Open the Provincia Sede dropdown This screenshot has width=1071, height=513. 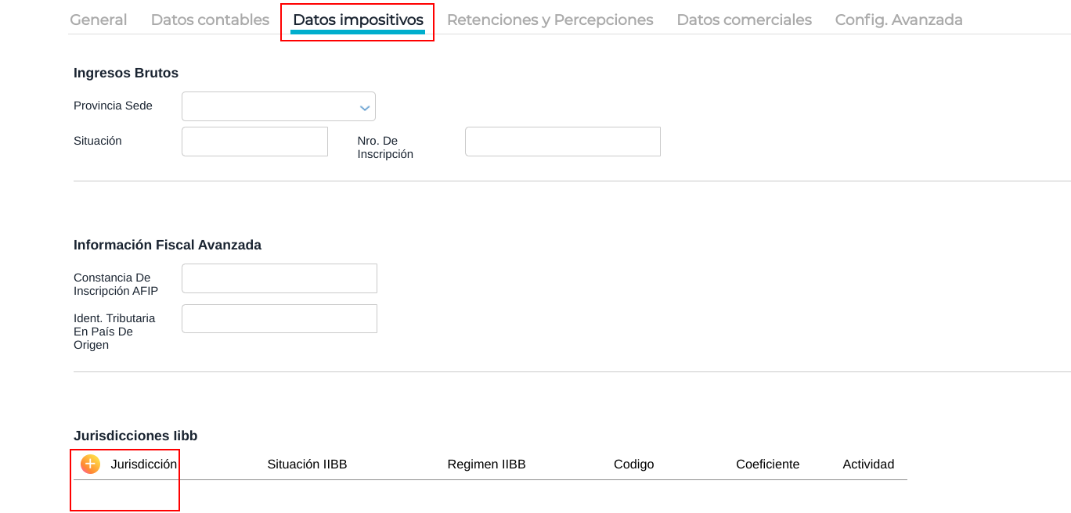point(279,106)
